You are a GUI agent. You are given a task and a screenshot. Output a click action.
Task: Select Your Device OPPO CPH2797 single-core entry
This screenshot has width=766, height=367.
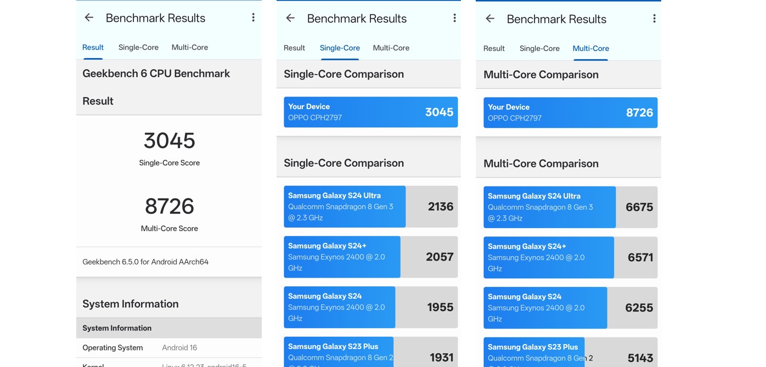[370, 112]
